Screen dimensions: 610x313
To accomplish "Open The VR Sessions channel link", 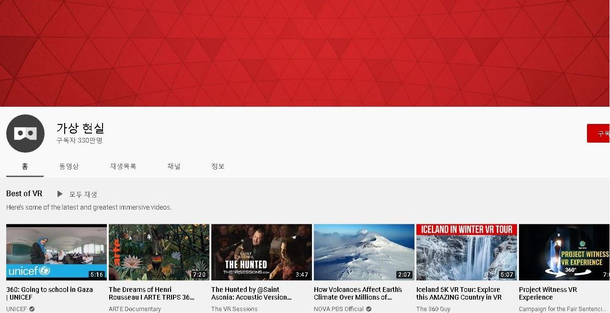I will [234, 309].
